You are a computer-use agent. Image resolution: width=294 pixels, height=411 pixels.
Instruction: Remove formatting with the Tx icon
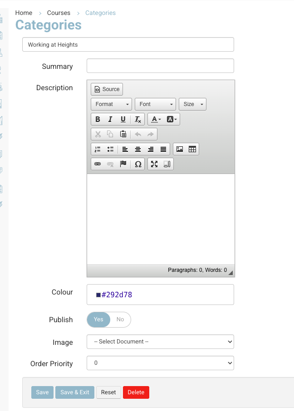(137, 119)
